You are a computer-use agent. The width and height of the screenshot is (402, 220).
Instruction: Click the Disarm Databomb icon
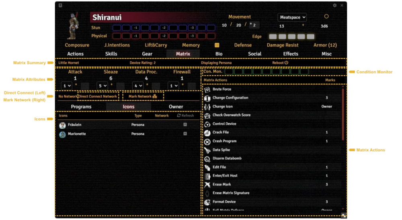[x=207, y=158]
